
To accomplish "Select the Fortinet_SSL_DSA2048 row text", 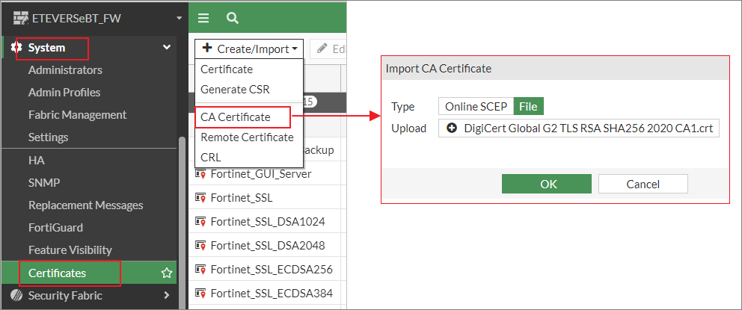I will coord(268,245).
